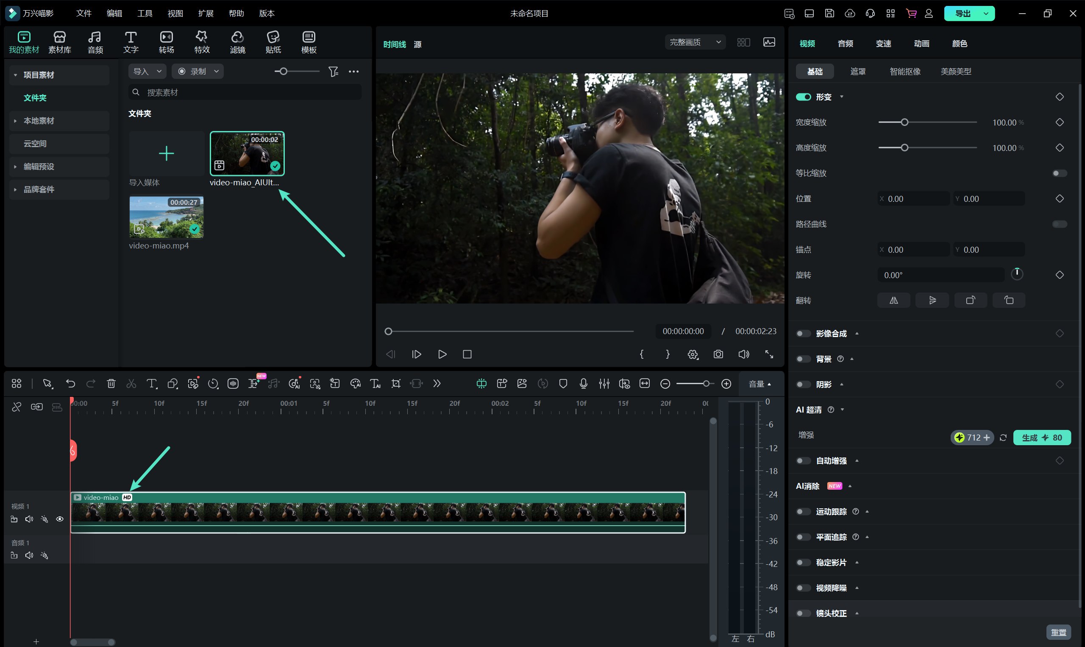The height and width of the screenshot is (647, 1085).
Task: Click the voiceover microphone icon
Action: [584, 384]
